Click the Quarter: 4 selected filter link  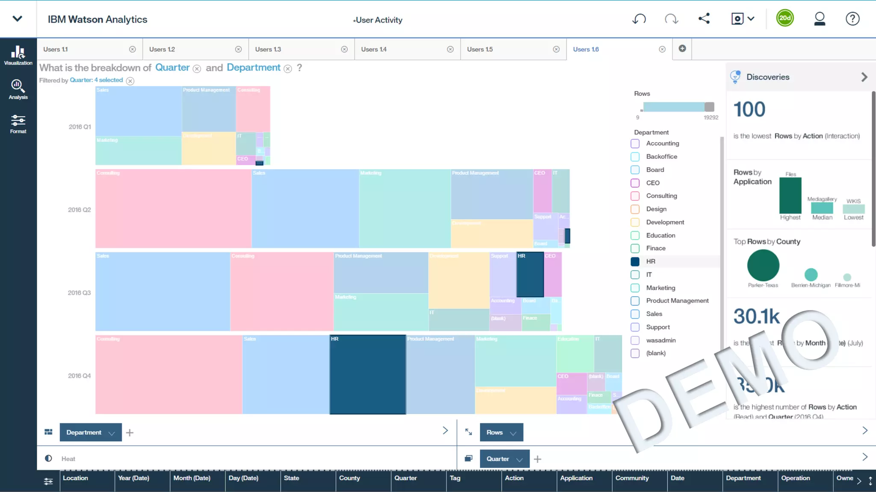(96, 80)
